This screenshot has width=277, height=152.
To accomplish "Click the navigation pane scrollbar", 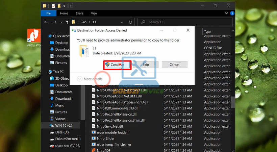I will click(83, 102).
